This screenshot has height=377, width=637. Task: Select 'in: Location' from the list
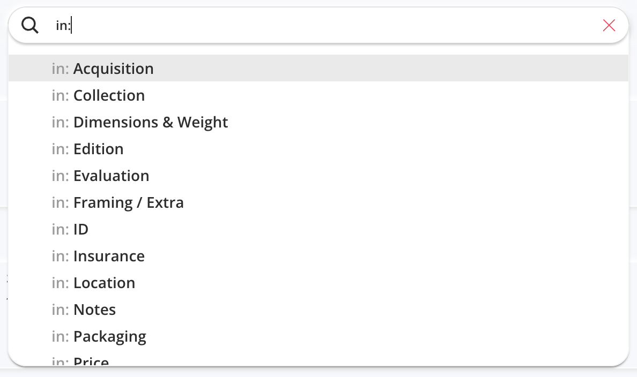tap(318, 282)
